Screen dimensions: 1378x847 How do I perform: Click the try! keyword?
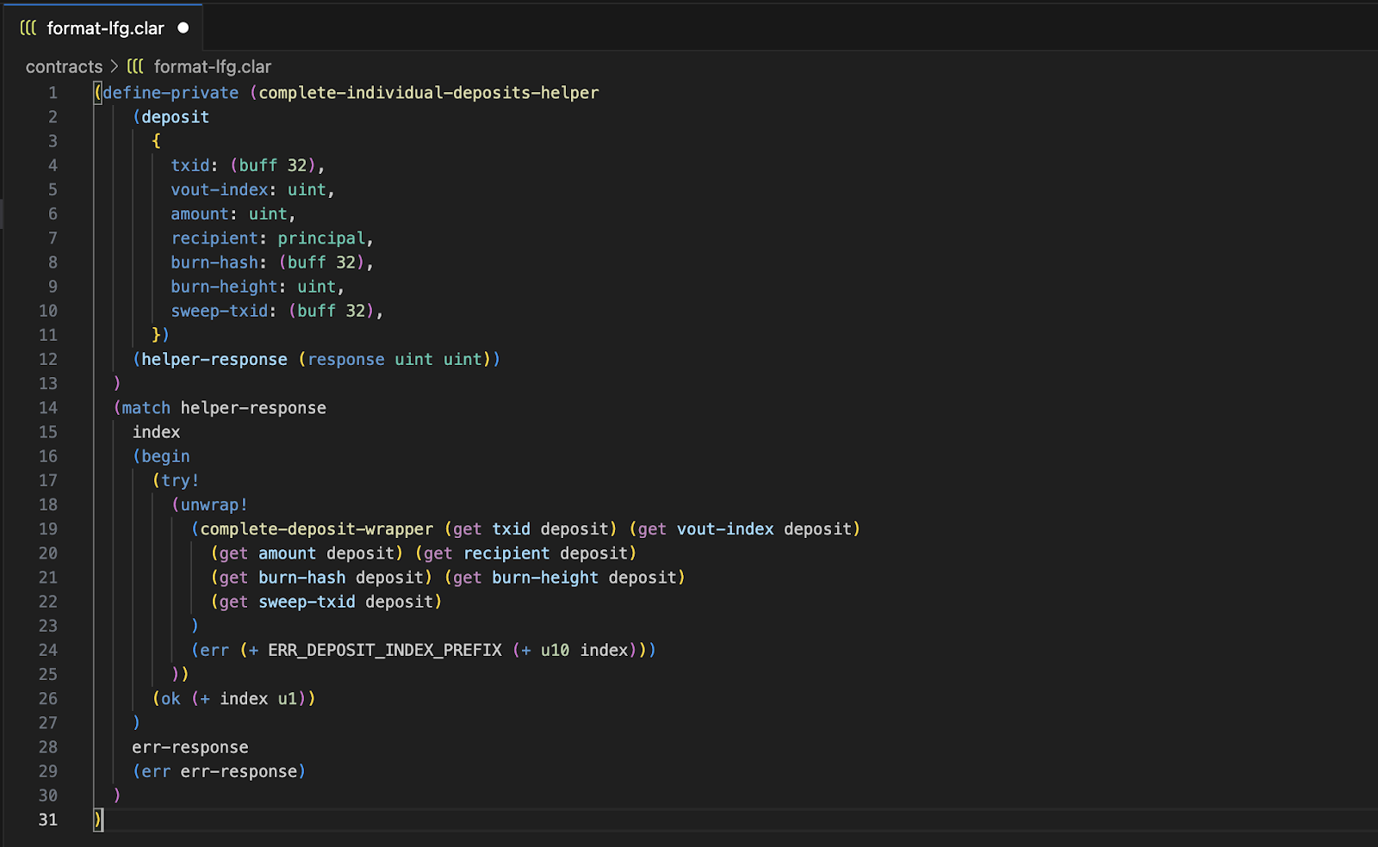coord(180,480)
